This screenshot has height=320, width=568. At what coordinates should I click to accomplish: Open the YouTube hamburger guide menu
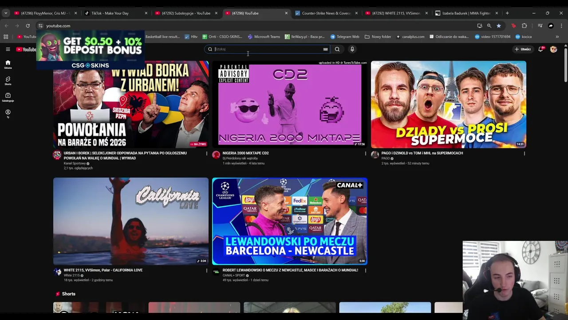8,49
